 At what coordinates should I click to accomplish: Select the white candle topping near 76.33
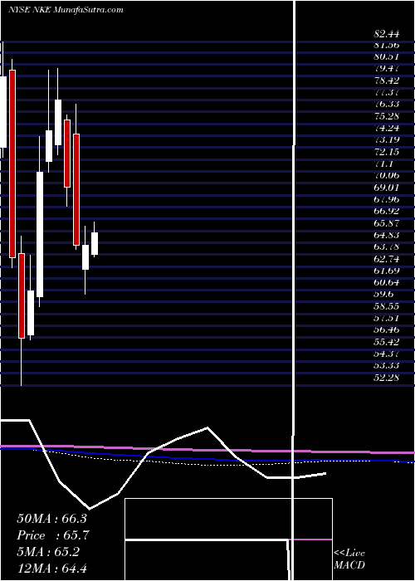(x=58, y=122)
